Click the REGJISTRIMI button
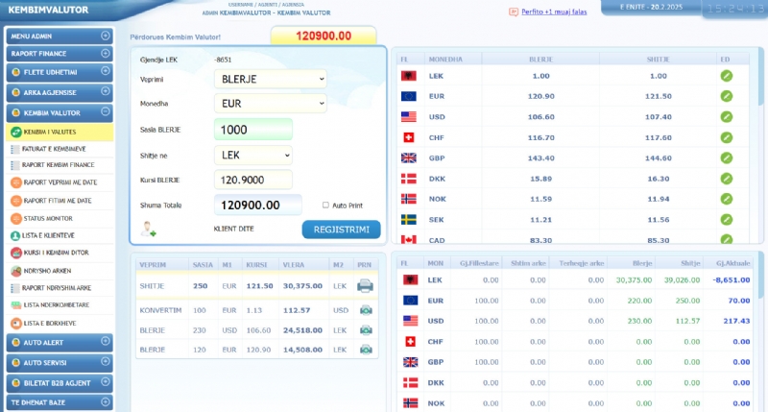The width and height of the screenshot is (768, 412). click(x=342, y=230)
